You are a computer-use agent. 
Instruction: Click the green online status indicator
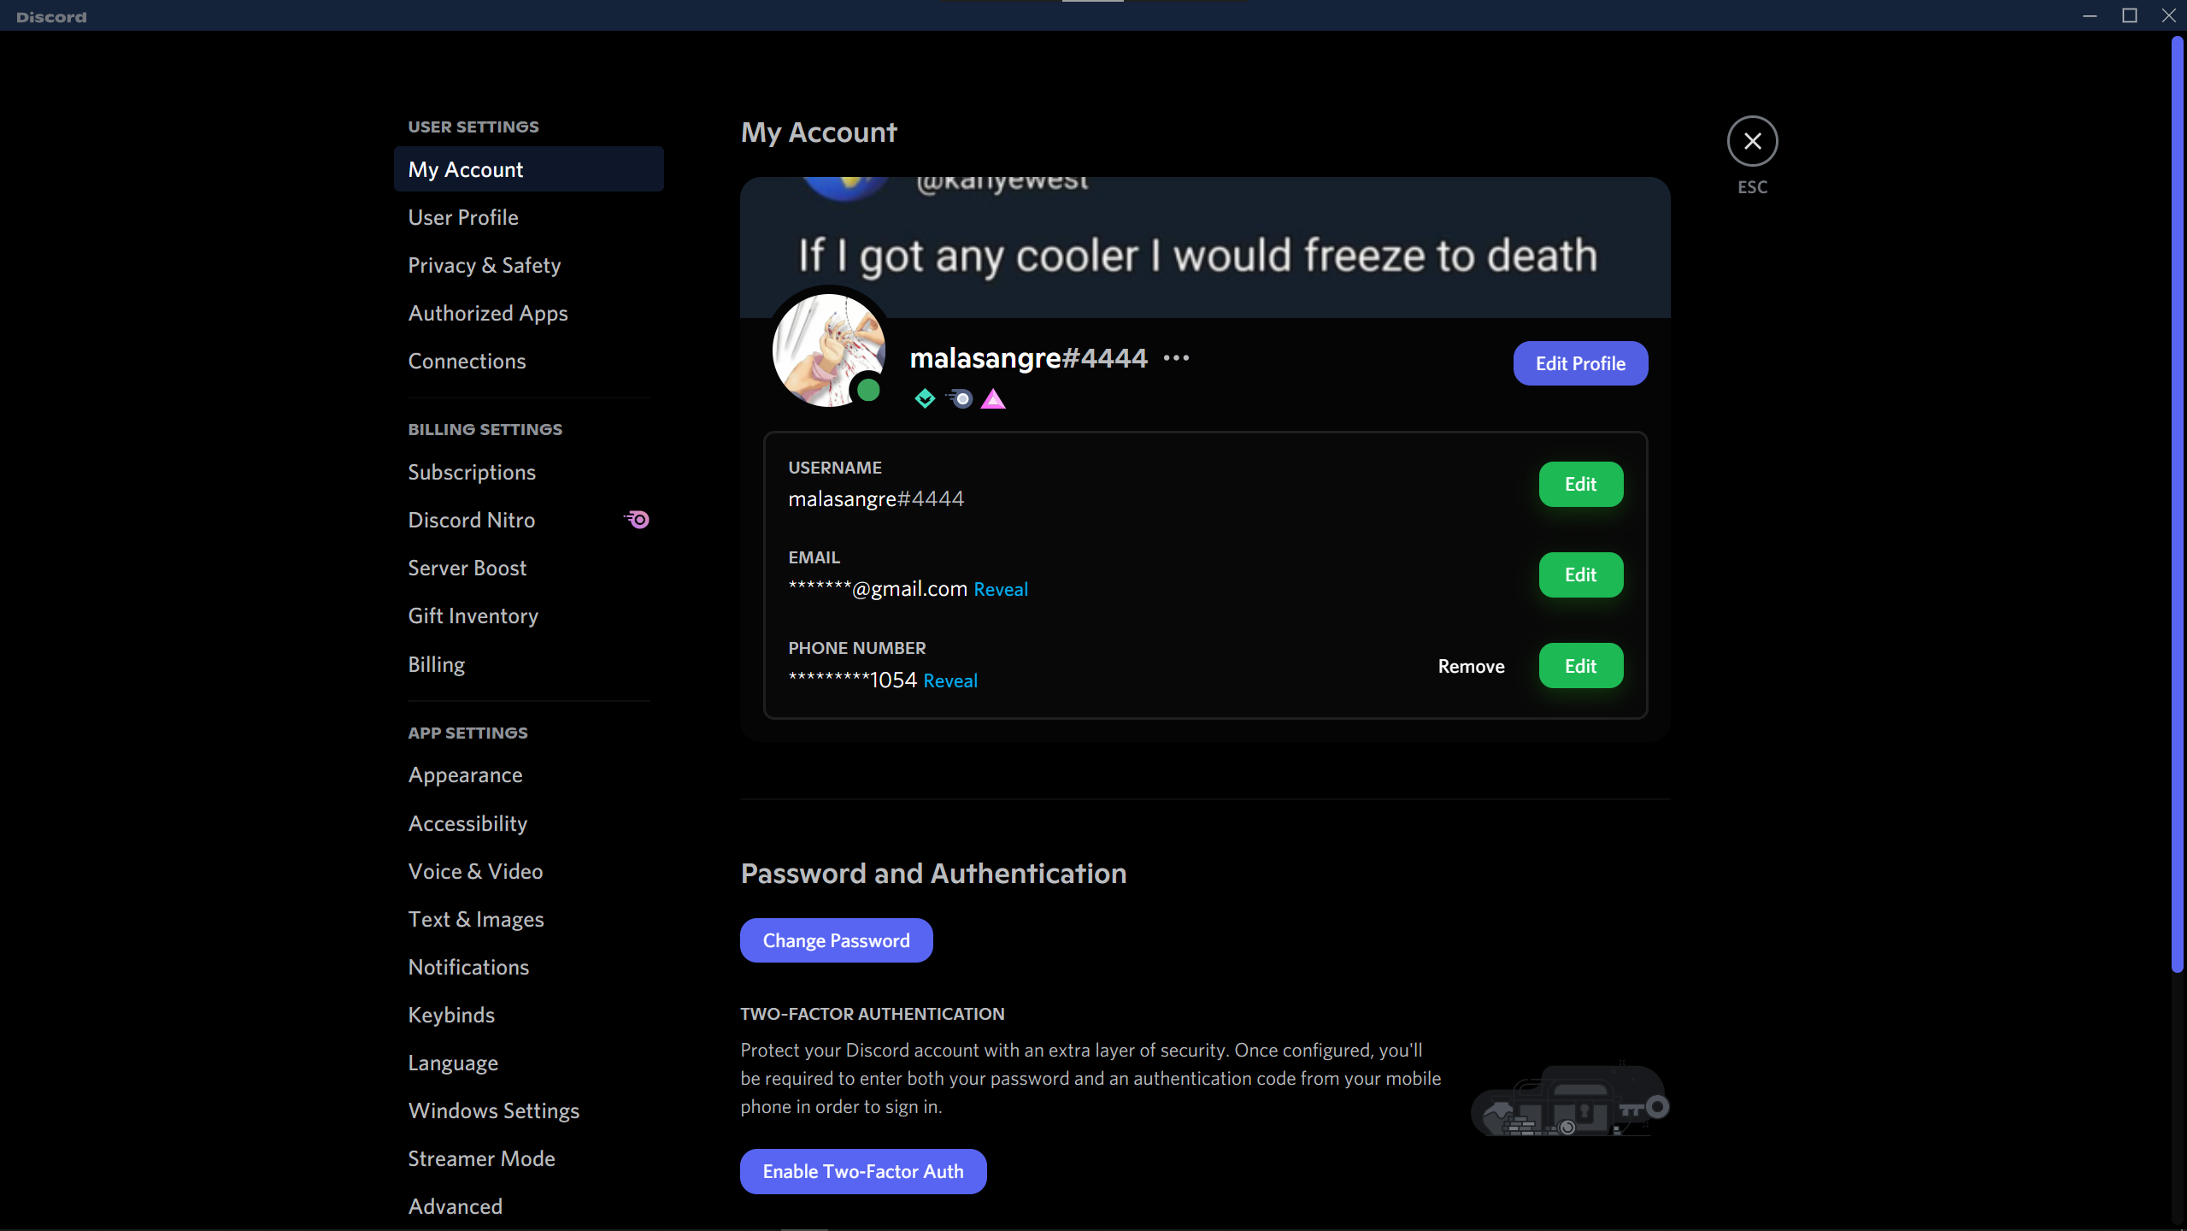point(868,391)
